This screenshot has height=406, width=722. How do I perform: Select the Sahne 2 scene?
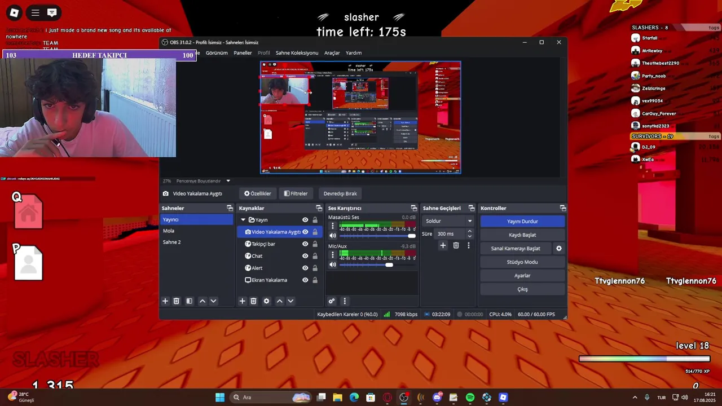197,242
